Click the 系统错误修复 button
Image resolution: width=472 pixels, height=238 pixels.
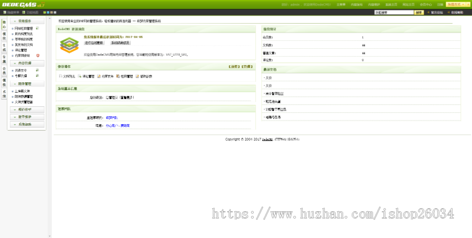[121, 43]
